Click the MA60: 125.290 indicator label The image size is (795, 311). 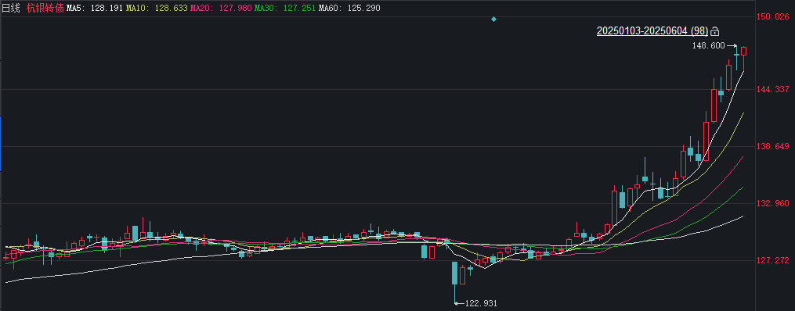coord(349,8)
